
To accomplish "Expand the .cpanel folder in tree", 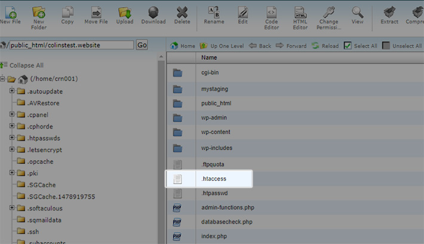I will point(12,114).
